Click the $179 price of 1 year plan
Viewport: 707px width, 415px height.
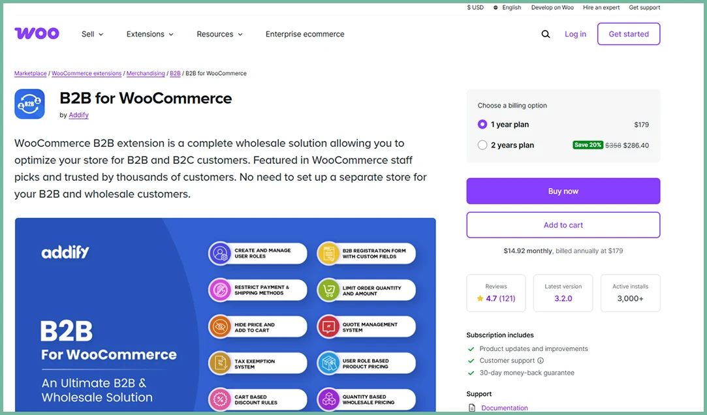click(x=641, y=125)
